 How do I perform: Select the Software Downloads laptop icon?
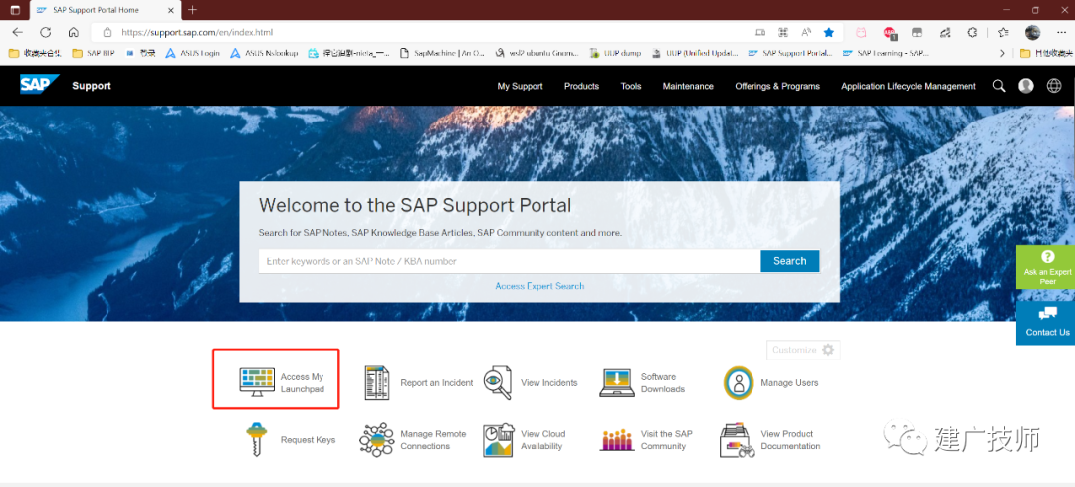[x=617, y=382]
